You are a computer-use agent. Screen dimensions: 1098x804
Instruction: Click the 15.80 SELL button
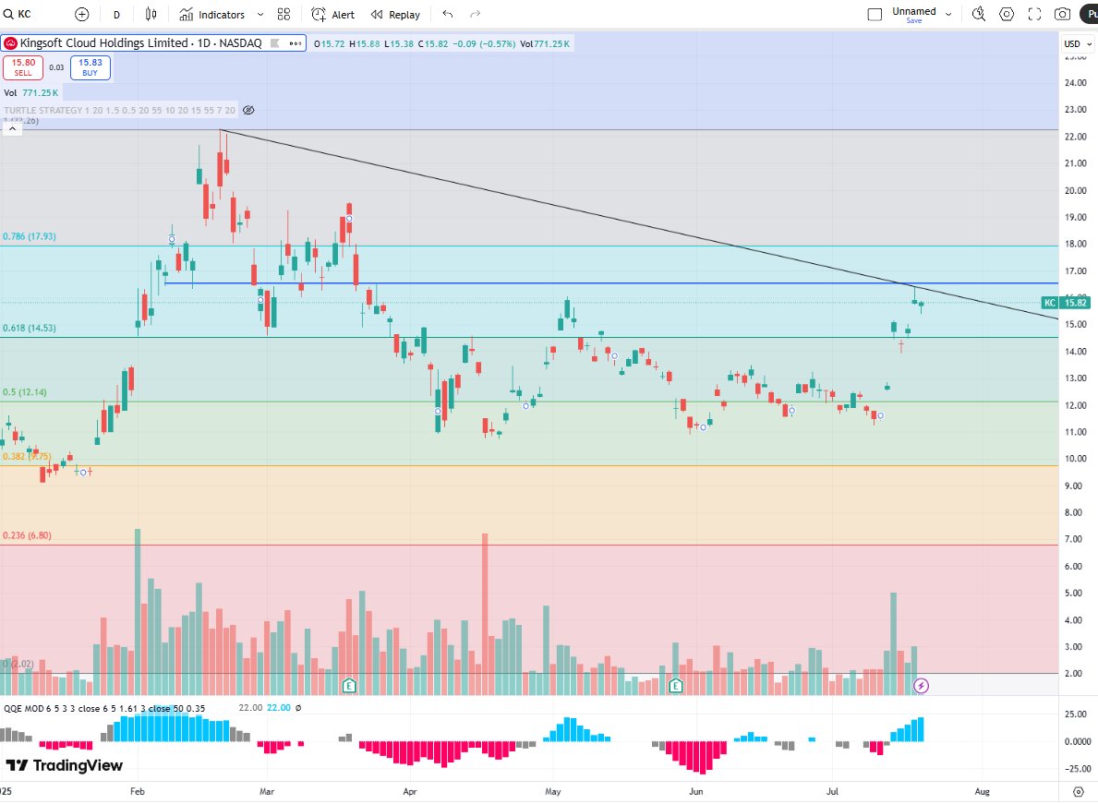click(23, 68)
